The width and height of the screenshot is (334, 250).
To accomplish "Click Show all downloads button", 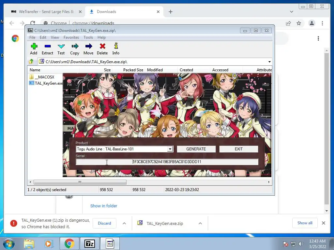I will [x=305, y=223].
